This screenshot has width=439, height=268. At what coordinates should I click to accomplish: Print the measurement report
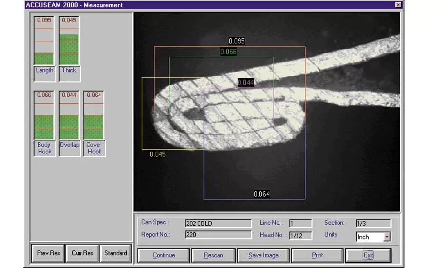click(317, 255)
